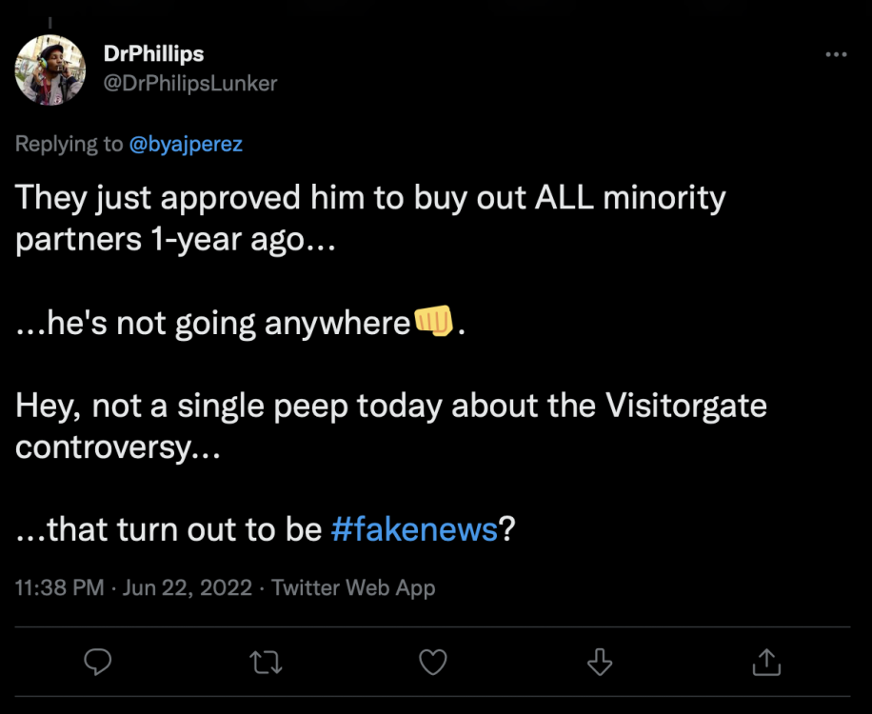Viewport: 872px width, 714px height.
Task: Click the #fakenews hashtag
Action: [x=414, y=529]
